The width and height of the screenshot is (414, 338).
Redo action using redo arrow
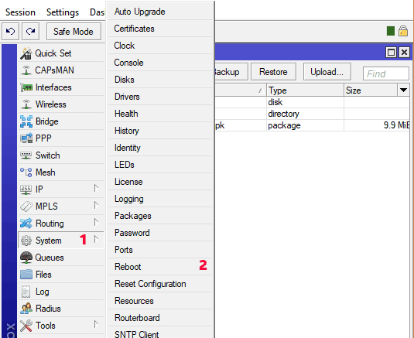[31, 32]
